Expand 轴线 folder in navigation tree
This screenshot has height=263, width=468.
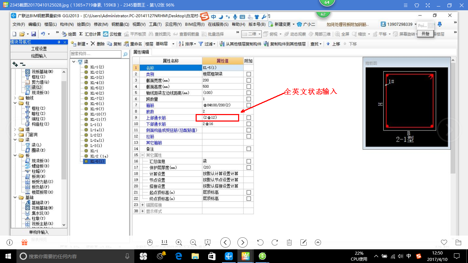tap(15, 98)
